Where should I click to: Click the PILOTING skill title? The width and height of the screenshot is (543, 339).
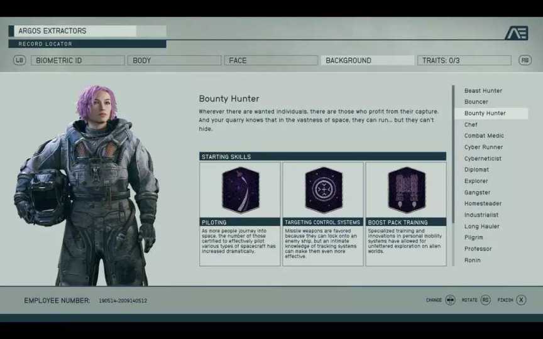[214, 222]
